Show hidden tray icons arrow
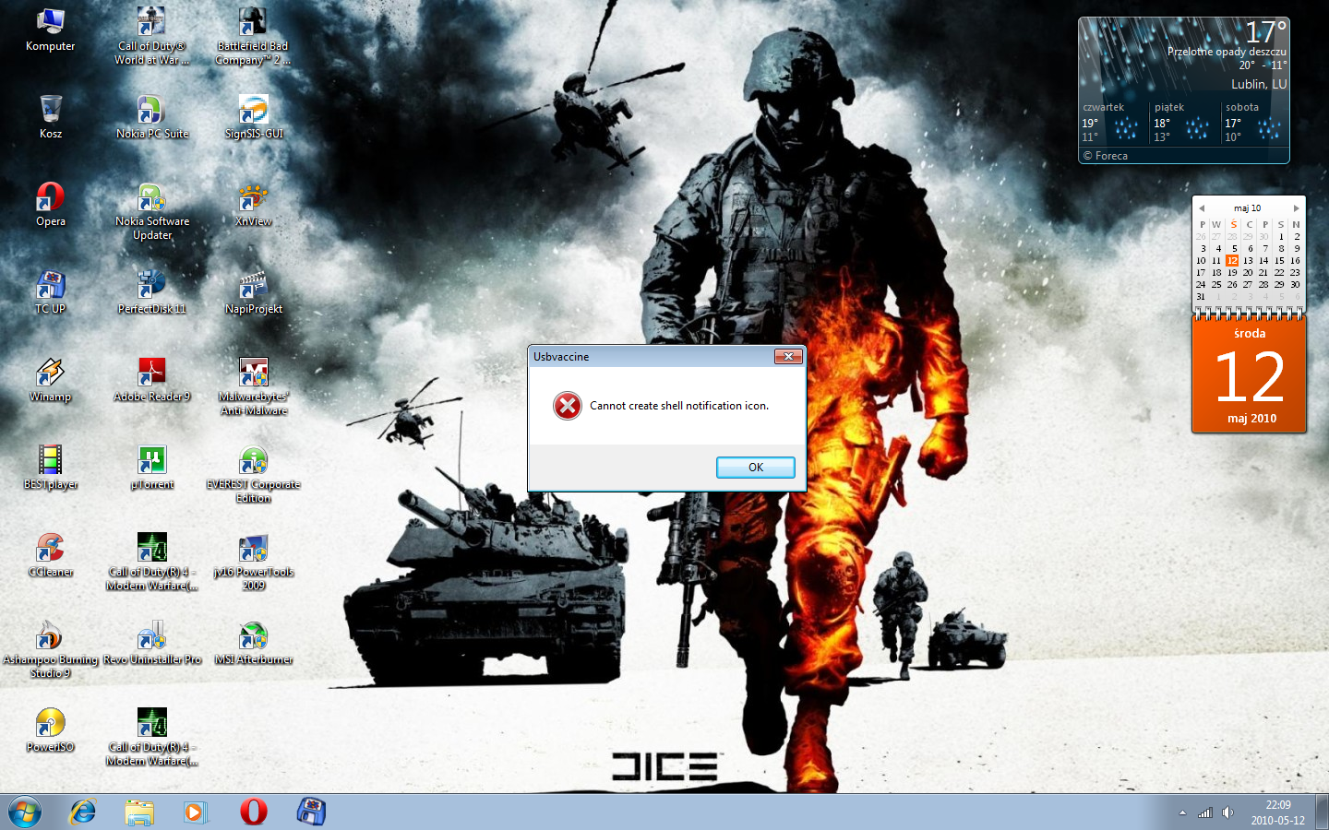This screenshot has height=830, width=1329. (1182, 812)
